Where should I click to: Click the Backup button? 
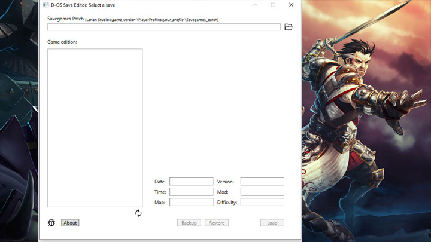189,223
